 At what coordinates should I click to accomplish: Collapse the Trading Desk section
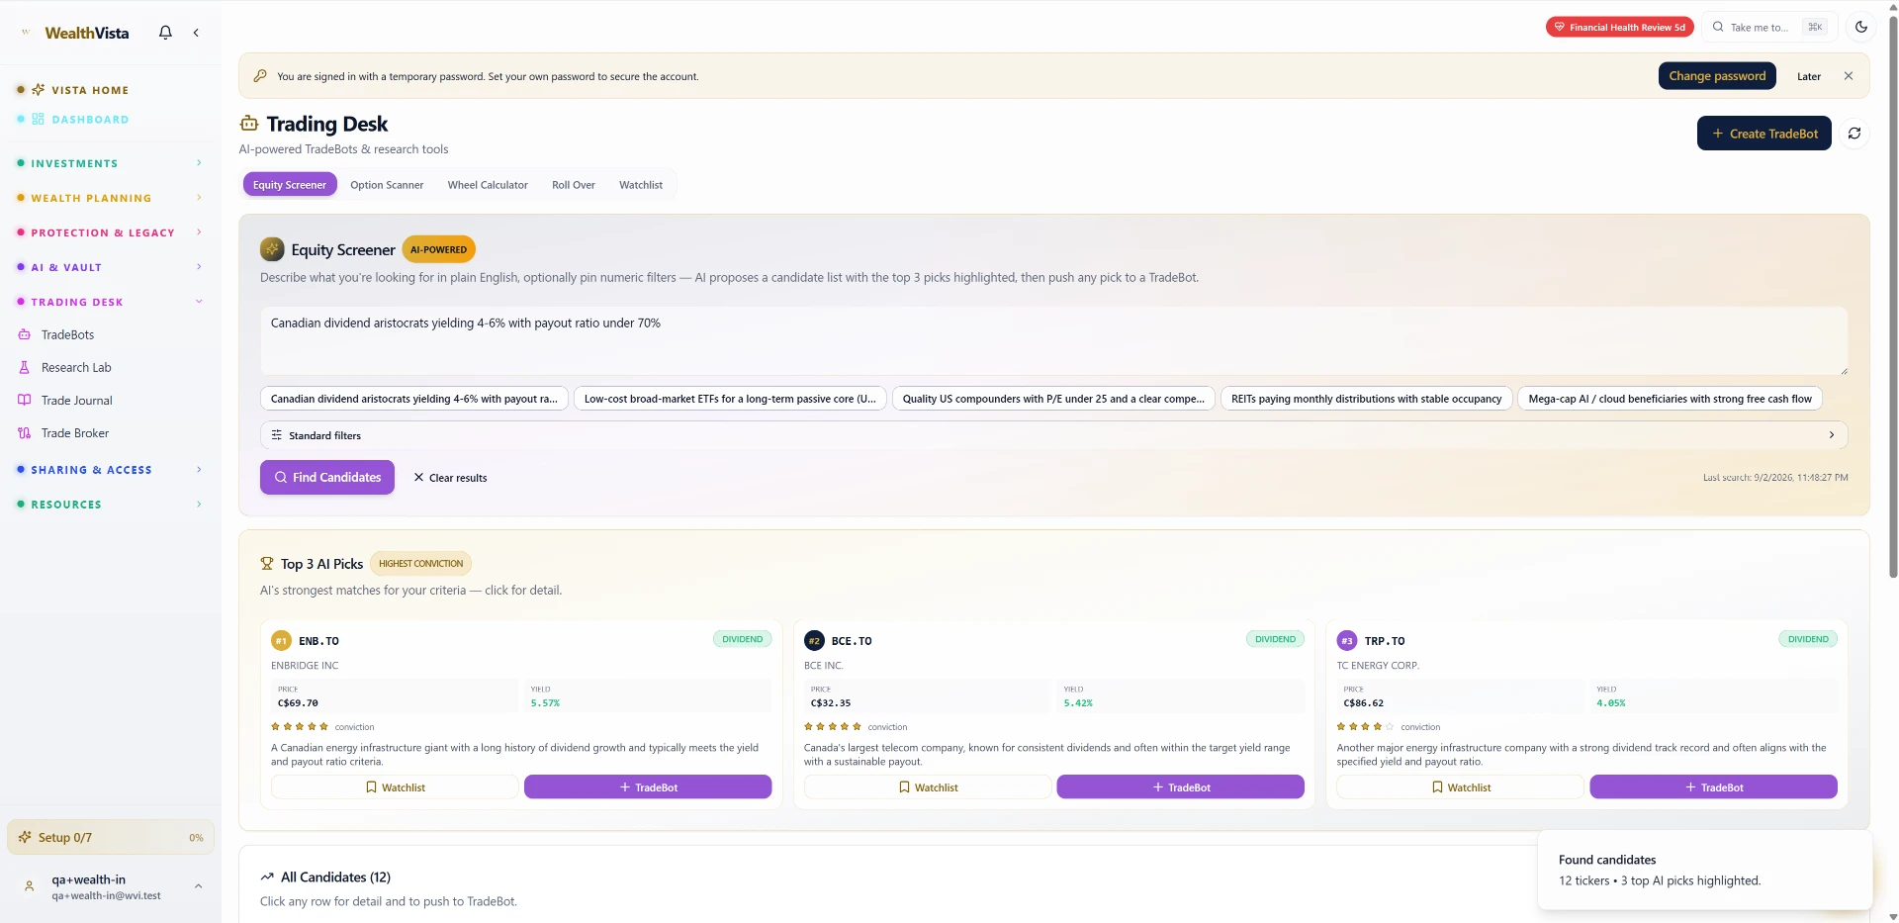coord(110,302)
